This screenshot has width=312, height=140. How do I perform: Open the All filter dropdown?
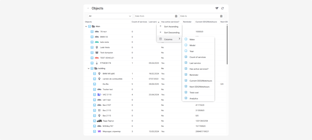point(110,16)
